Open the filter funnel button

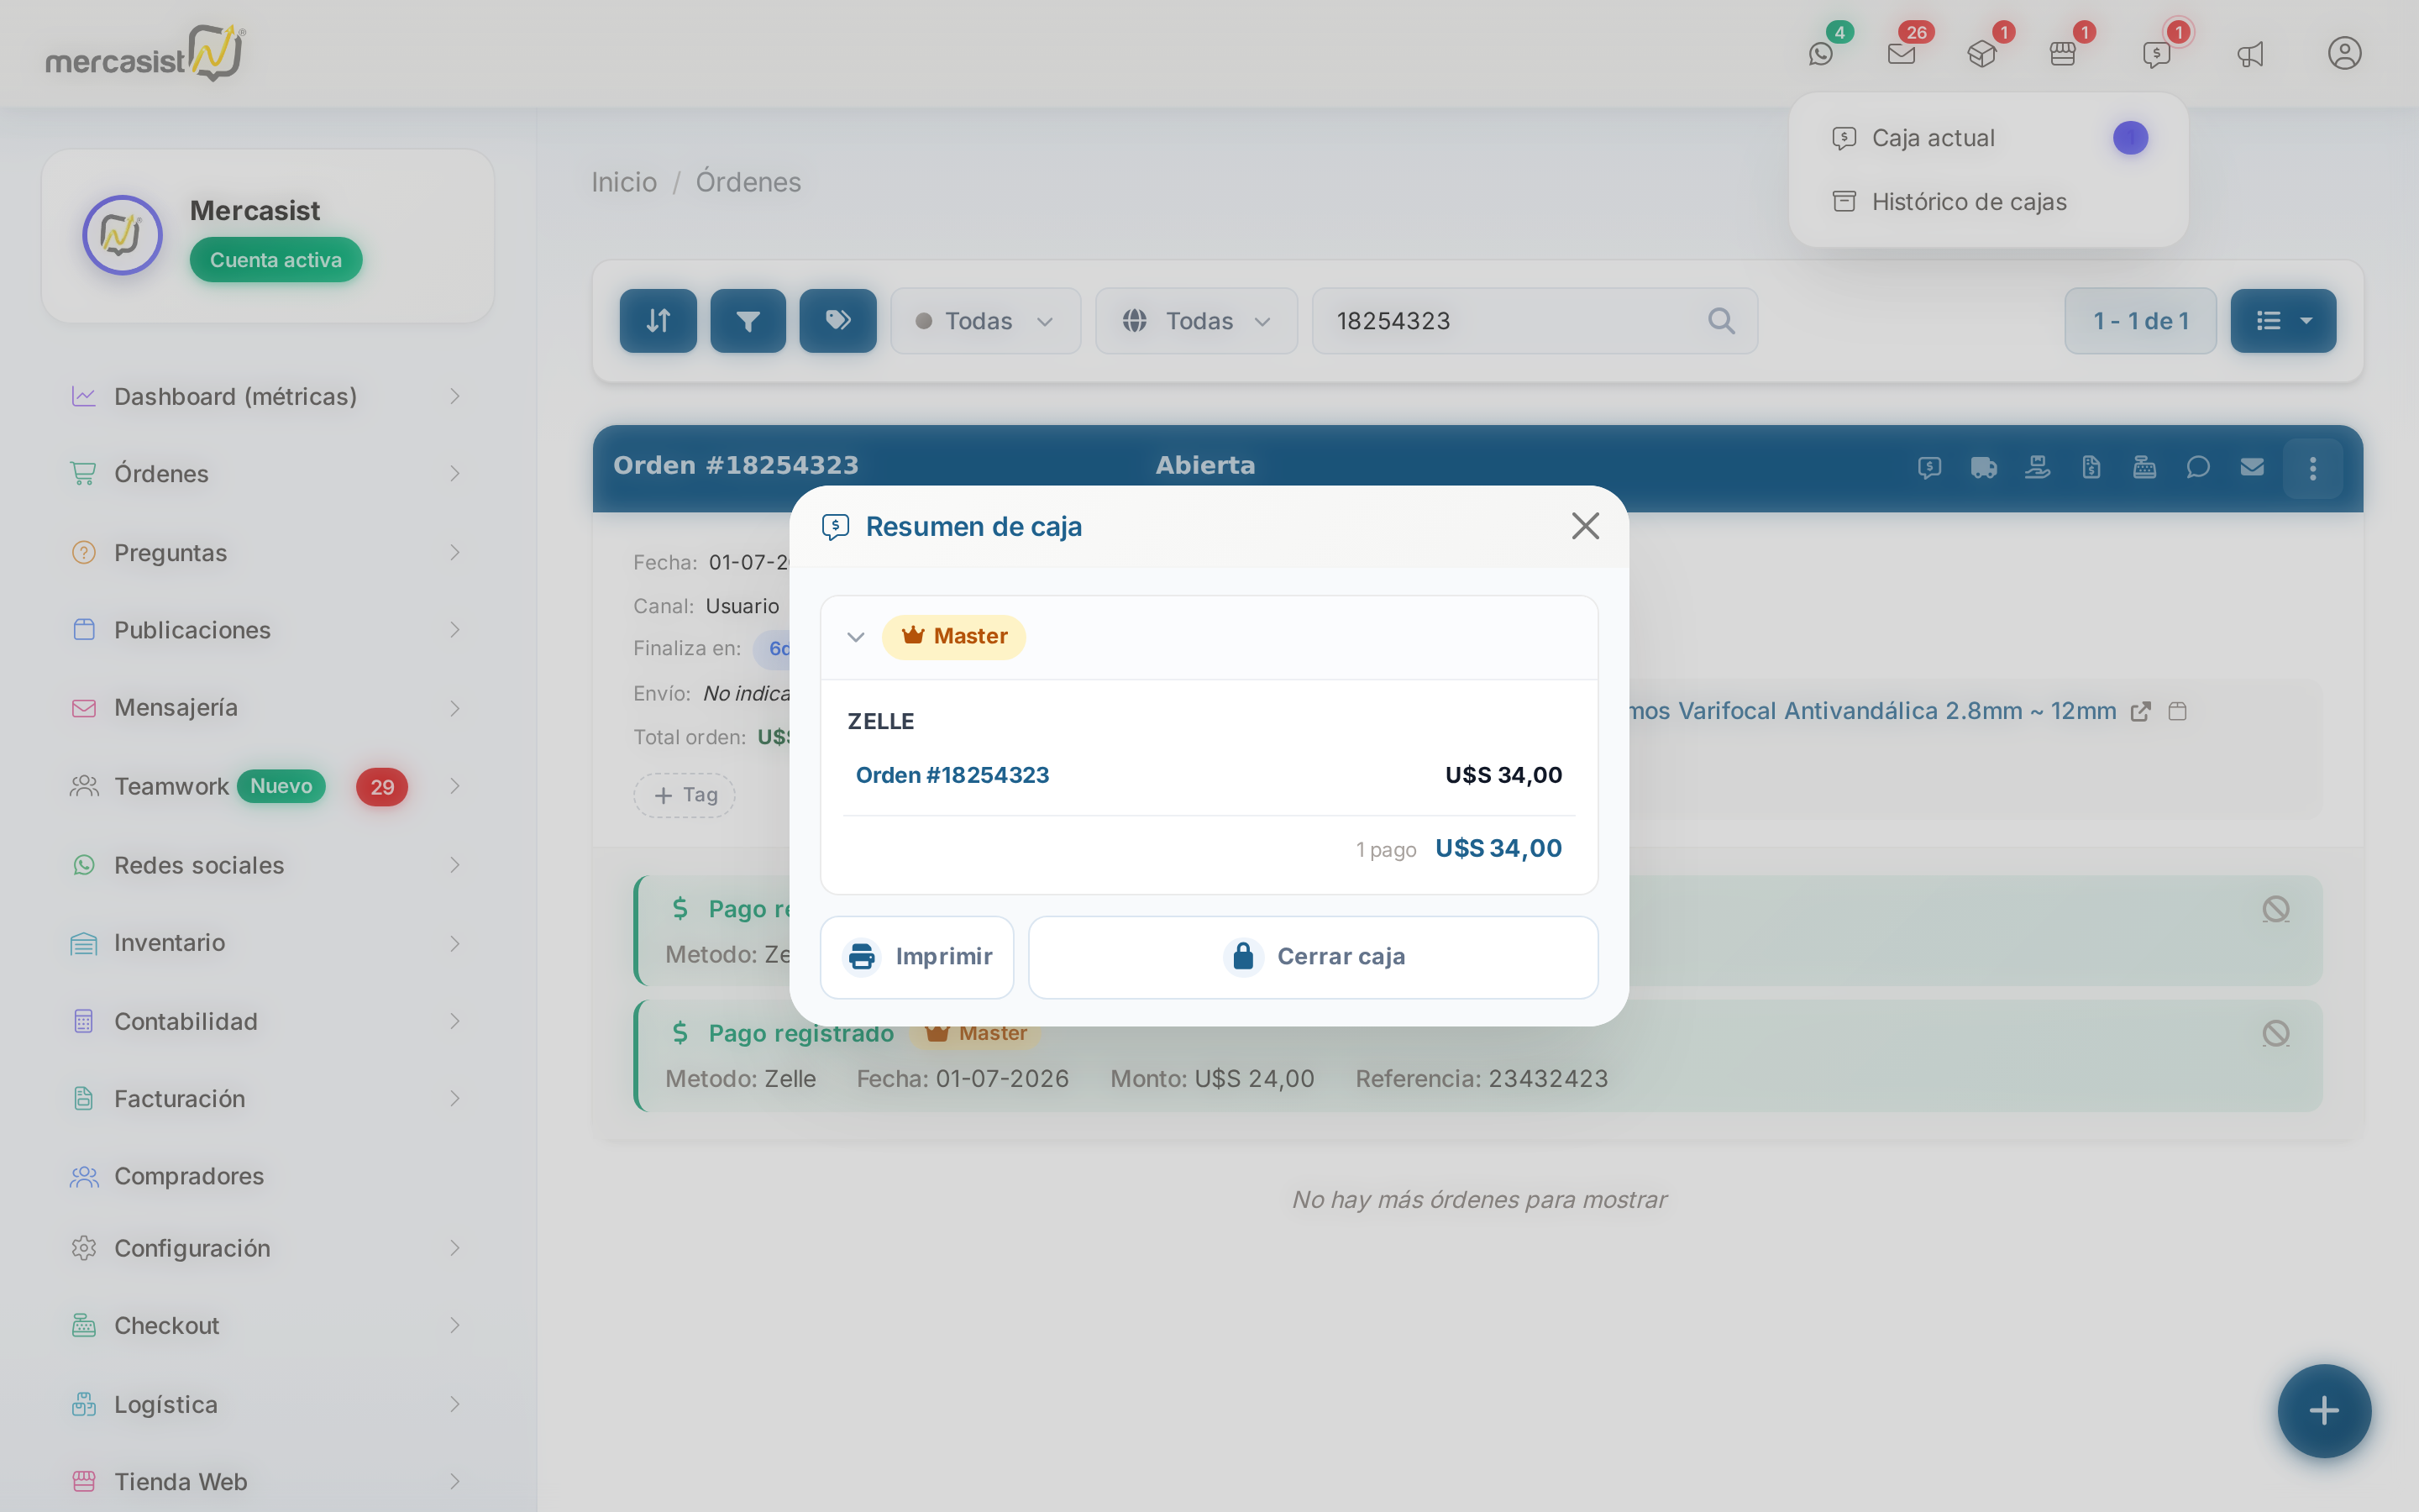tap(748, 321)
